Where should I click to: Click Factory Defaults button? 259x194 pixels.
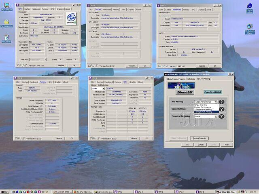click(200, 138)
